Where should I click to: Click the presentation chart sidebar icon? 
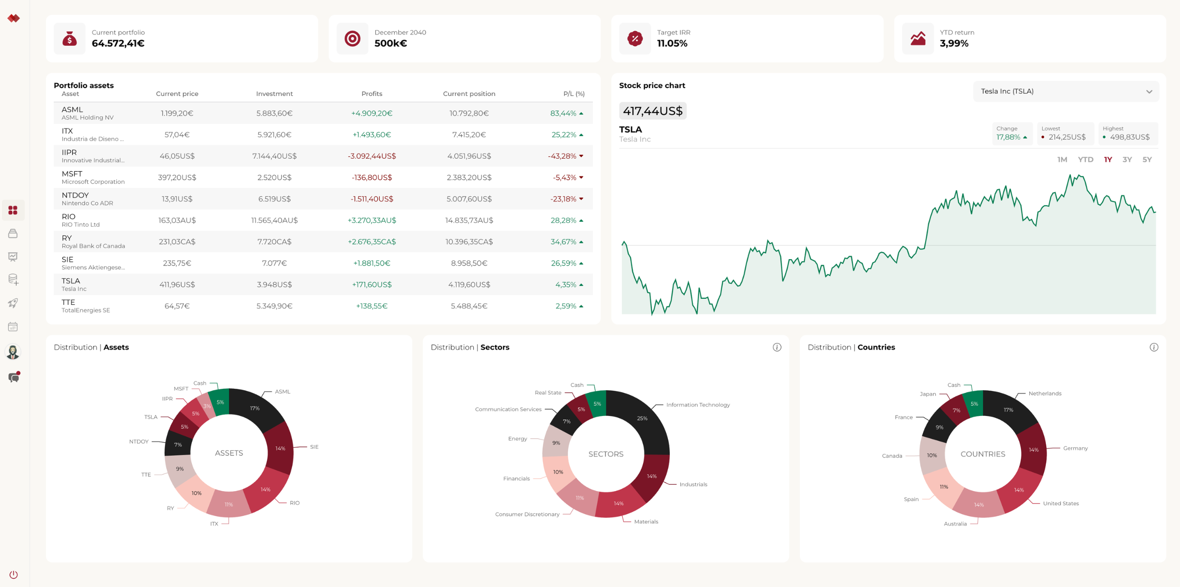13,256
